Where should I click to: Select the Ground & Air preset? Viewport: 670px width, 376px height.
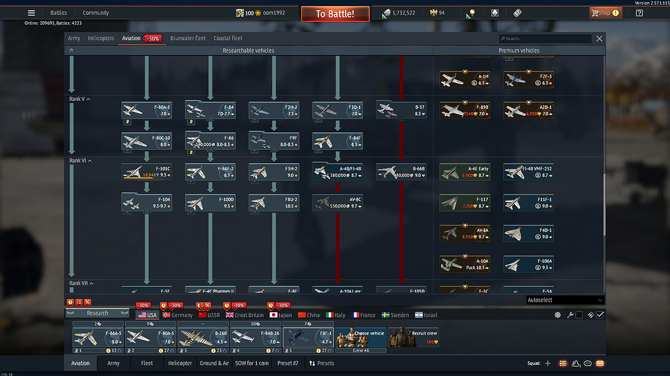[214, 363]
